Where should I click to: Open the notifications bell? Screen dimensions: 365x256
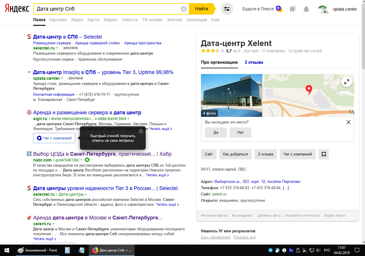point(306,9)
